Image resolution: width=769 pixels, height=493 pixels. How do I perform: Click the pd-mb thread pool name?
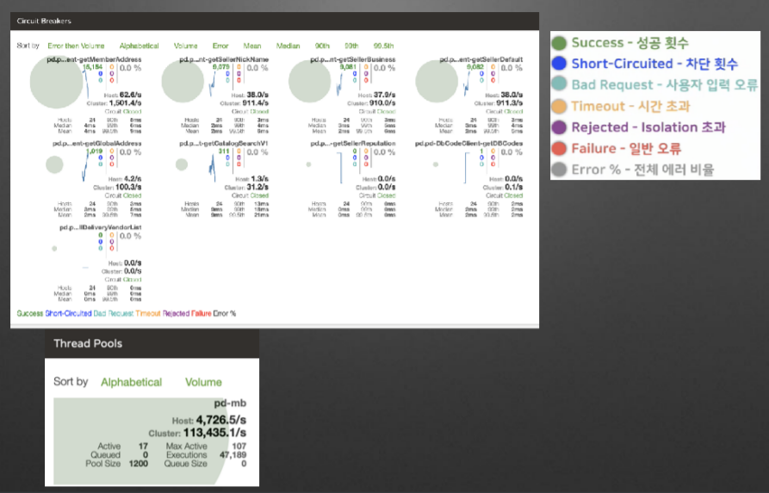click(230, 404)
